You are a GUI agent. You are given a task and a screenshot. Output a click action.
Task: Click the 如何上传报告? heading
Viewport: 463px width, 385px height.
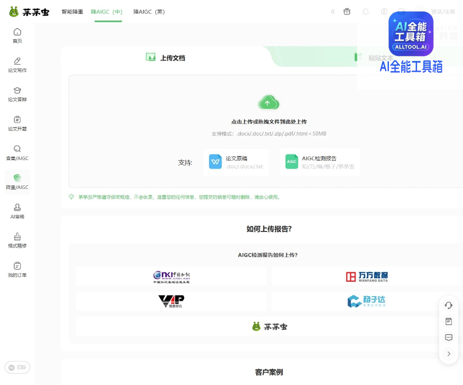(x=269, y=229)
